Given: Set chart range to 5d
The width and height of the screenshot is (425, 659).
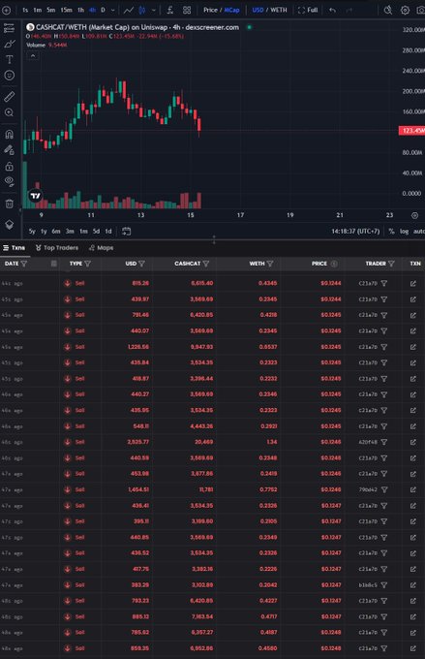Looking at the screenshot, I should tap(96, 232).
